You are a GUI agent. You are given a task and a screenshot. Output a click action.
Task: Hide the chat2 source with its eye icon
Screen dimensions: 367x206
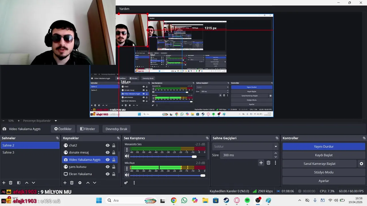[108, 145]
